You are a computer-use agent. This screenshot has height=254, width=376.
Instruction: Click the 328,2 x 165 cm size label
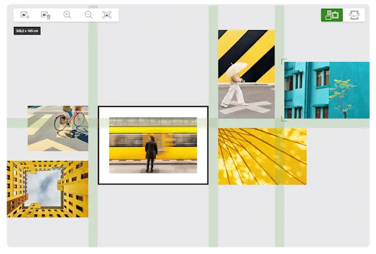coord(27,31)
